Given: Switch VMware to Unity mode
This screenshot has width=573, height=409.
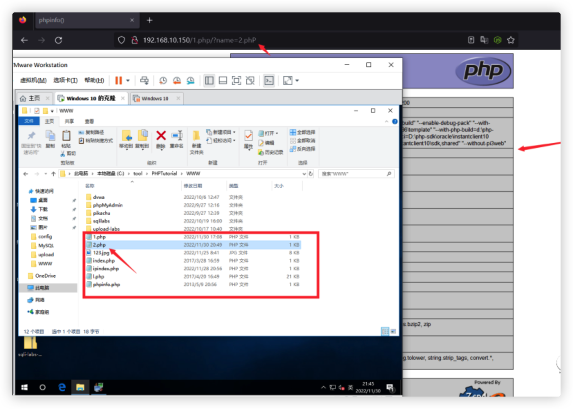Looking at the screenshot, I should [x=250, y=80].
